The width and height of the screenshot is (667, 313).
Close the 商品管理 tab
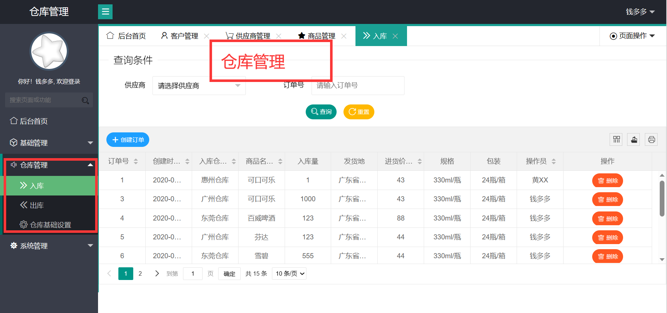pyautogui.click(x=344, y=36)
